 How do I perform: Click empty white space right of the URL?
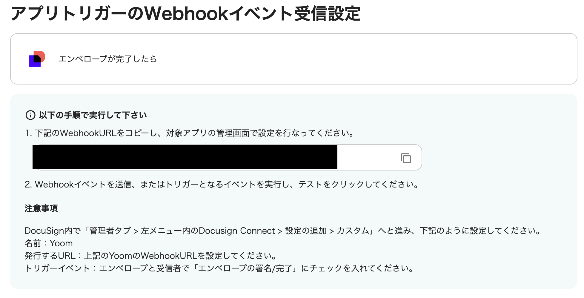tap(367, 157)
